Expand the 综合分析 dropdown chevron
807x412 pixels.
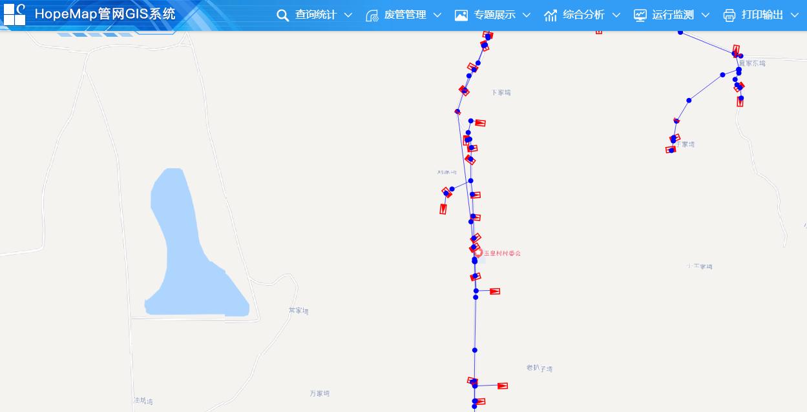click(x=616, y=15)
